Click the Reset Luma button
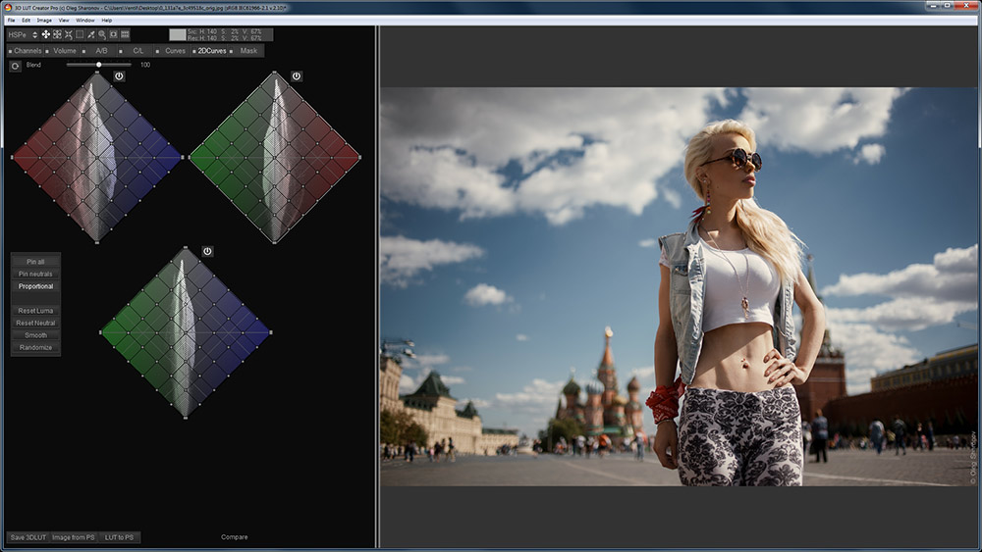Image resolution: width=982 pixels, height=552 pixels. pyautogui.click(x=35, y=311)
